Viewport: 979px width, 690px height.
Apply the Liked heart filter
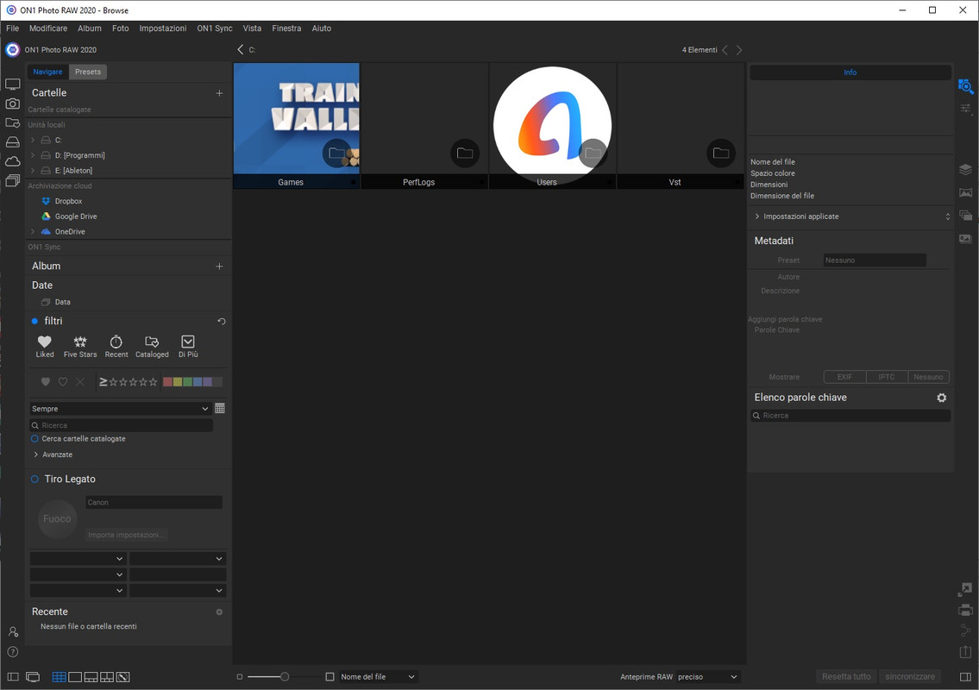point(44,347)
